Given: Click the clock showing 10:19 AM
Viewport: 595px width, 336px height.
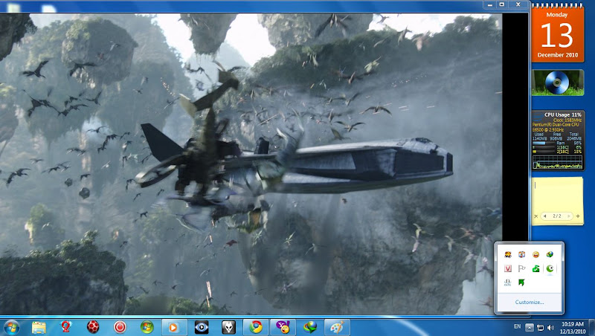Looking at the screenshot, I should pyautogui.click(x=573, y=328).
